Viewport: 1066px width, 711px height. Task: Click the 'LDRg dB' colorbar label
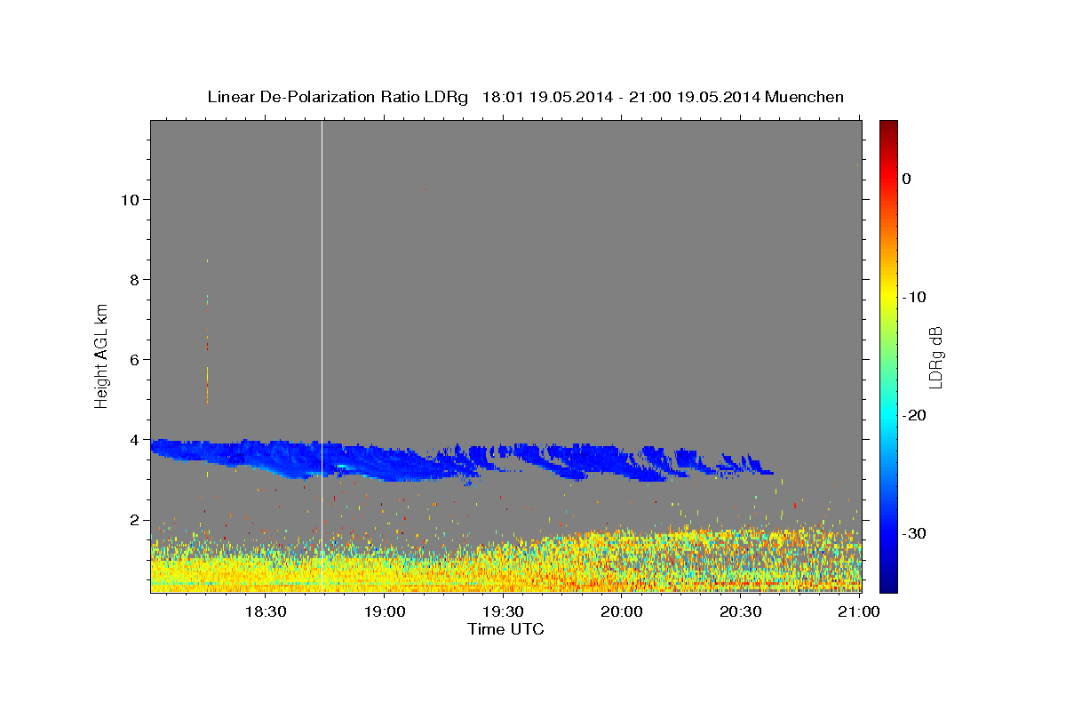[935, 357]
